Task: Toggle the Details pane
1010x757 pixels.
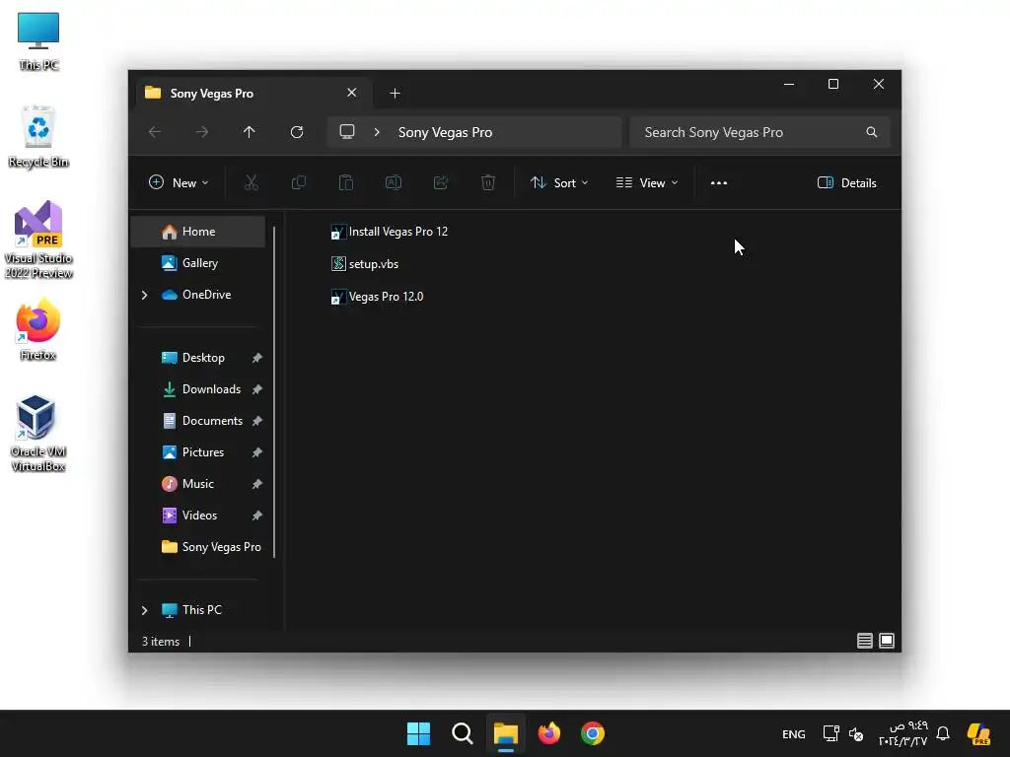Action: coord(846,182)
